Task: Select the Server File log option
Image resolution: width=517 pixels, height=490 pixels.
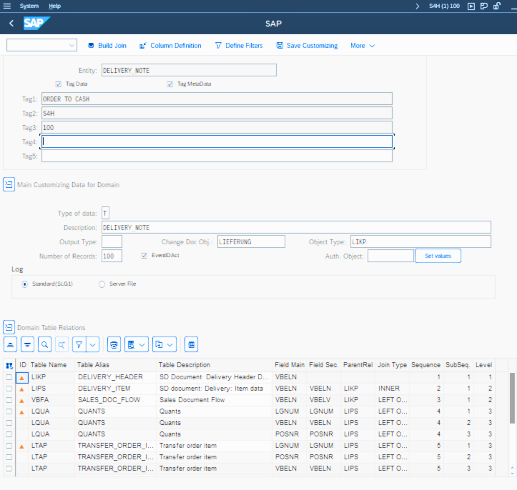Action: coord(102,284)
